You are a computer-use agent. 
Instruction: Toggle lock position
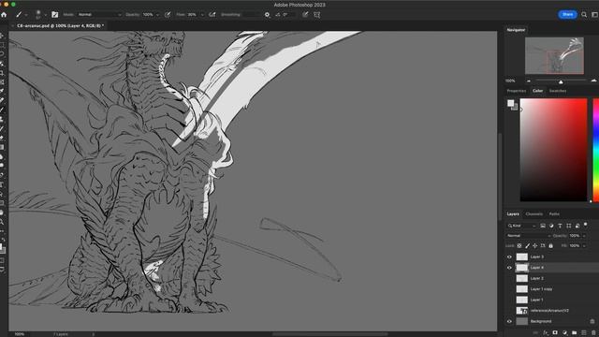534,245
